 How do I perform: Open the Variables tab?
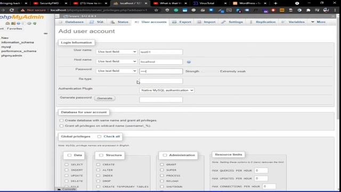pyautogui.click(x=294, y=22)
